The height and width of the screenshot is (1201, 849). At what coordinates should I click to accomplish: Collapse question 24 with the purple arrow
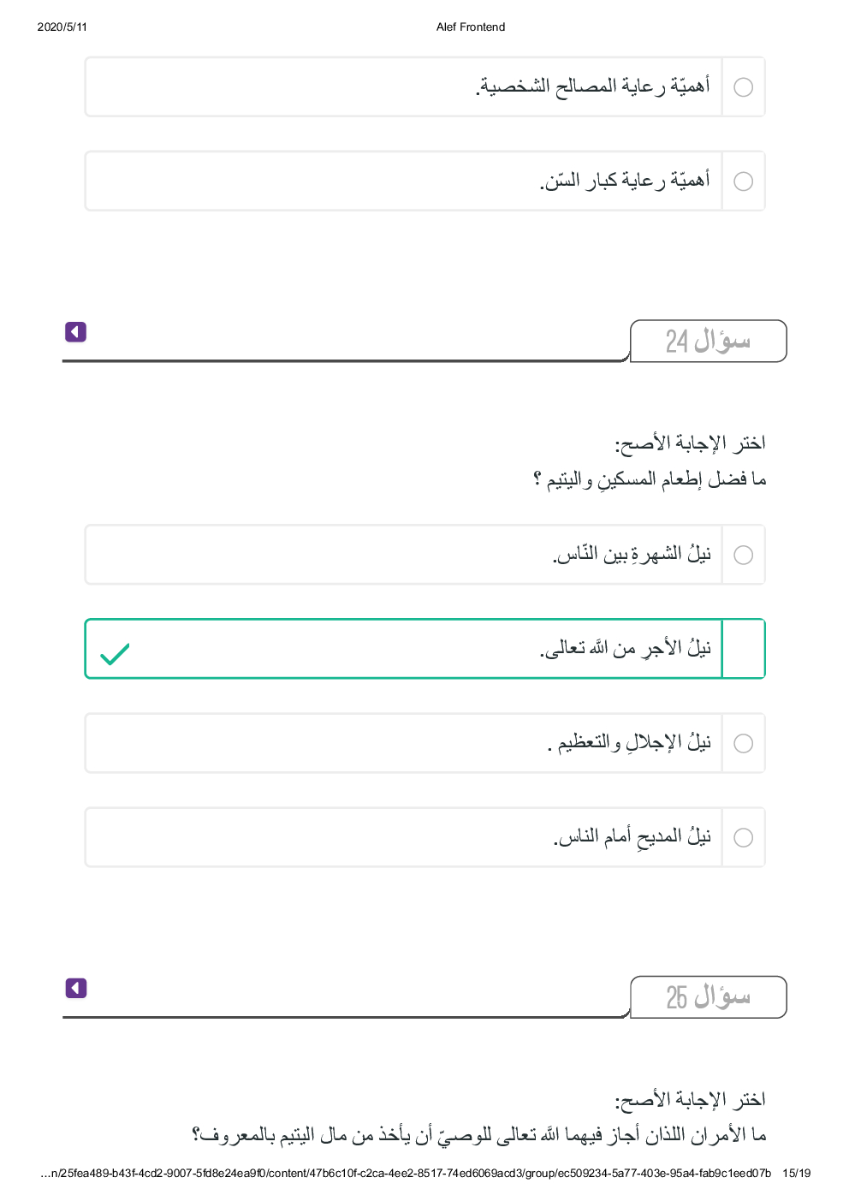point(75,332)
